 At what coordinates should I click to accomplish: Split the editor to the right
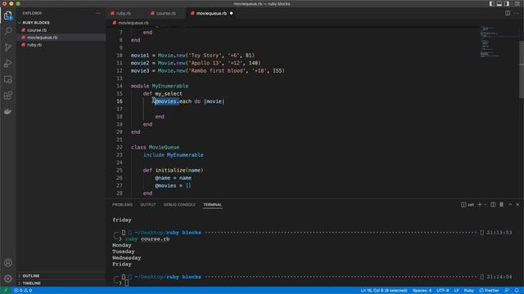point(508,13)
